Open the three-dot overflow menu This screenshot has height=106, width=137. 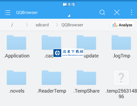tap(131, 12)
